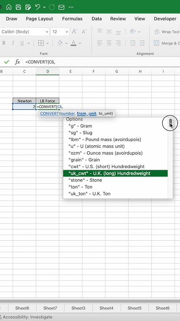Click the Top Align icon
This screenshot has width=180, height=321.
coord(100,32)
